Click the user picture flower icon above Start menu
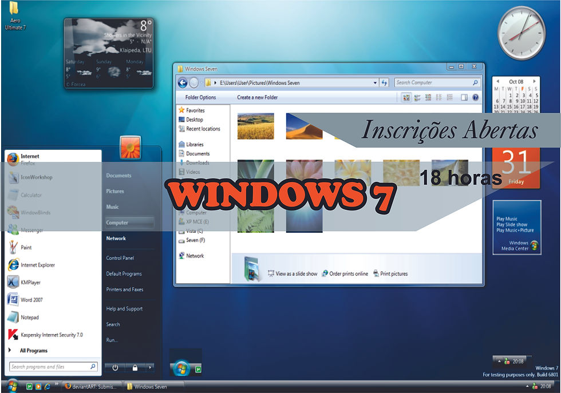Viewport: 561px width, 393px height. (x=131, y=147)
